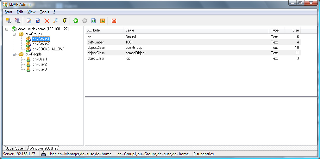The height and width of the screenshot is (159, 320).
Task: Click Server: 192.168.1.27 in status bar
Action: [19, 154]
